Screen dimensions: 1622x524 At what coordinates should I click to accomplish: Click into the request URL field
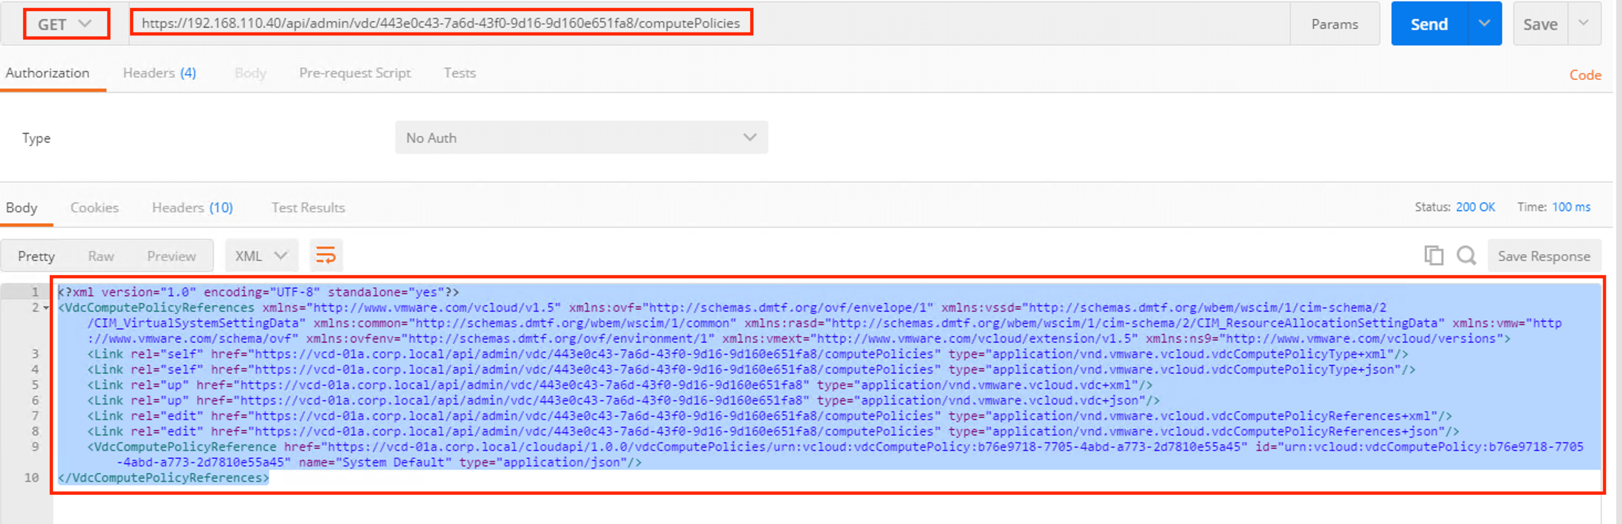tap(1008, 24)
